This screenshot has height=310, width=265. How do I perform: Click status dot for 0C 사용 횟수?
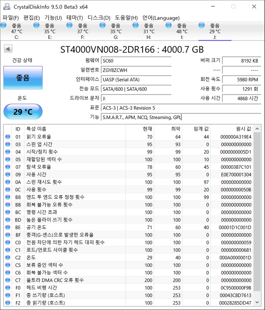[8, 189]
